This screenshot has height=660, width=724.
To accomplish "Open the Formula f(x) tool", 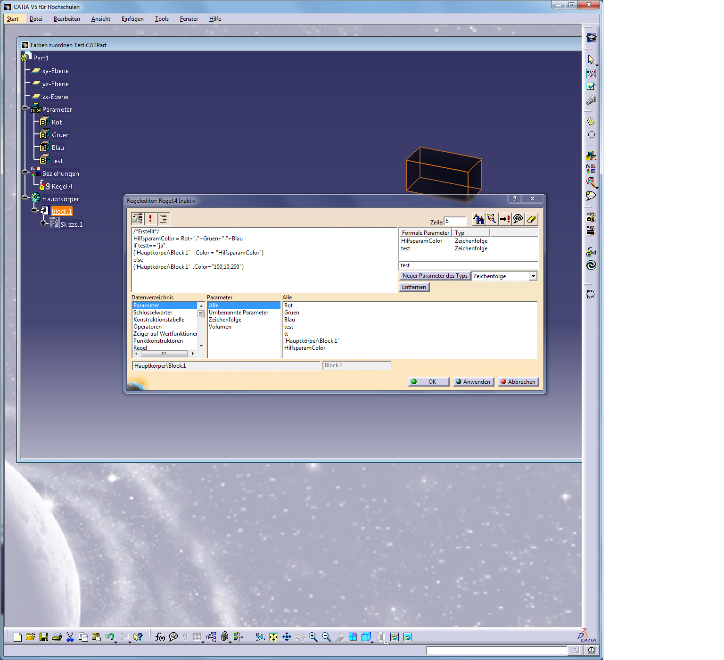I will [x=160, y=637].
